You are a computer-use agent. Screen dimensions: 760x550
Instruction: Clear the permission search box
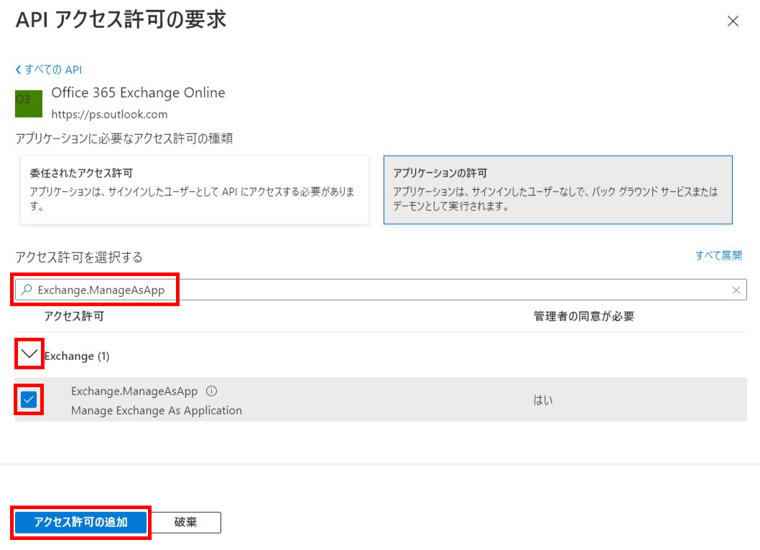tap(736, 290)
